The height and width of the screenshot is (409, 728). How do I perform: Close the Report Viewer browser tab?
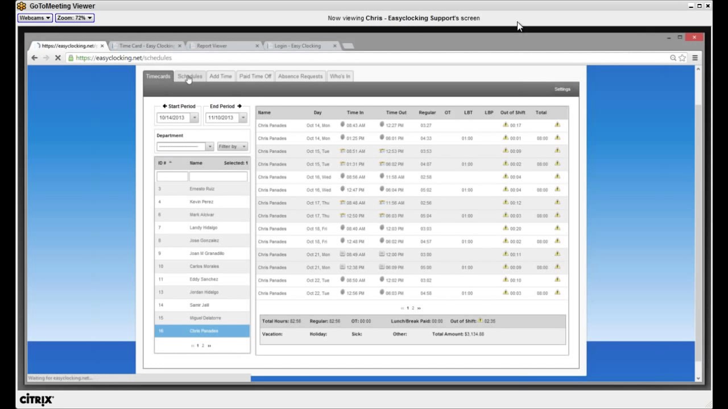point(257,46)
